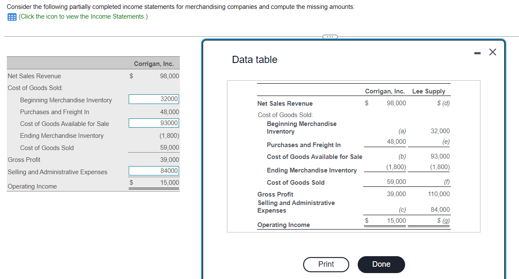Select the Data table heading
This screenshot has height=279, width=519.
(x=254, y=60)
